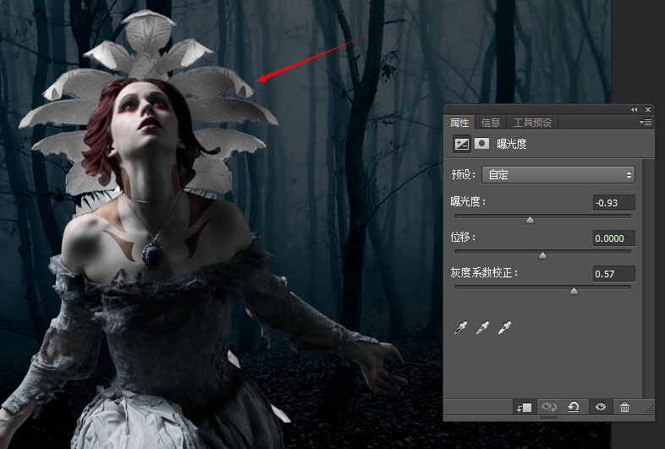This screenshot has height=449, width=665.
Task: Select the white point eyedropper
Action: click(x=505, y=327)
